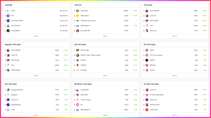Click the Clay Cracking channel avatar
This screenshot has height=118, width=211.
pyautogui.click(x=147, y=55)
